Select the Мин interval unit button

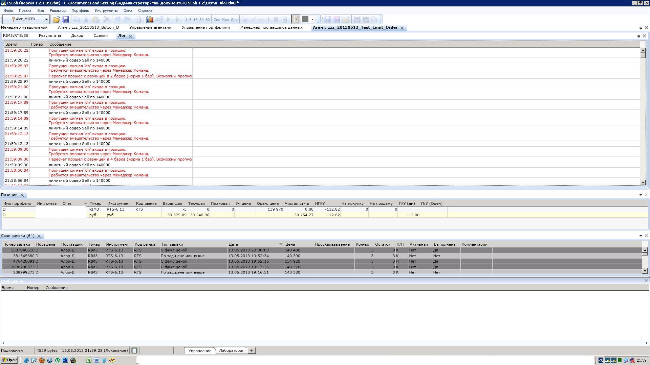[x=225, y=20]
